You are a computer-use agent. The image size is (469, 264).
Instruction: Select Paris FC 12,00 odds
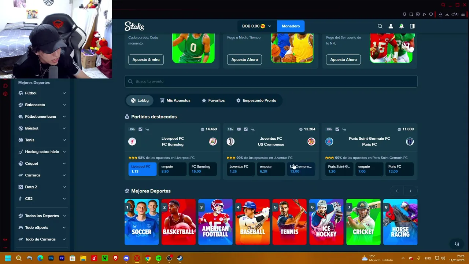tap(400, 169)
